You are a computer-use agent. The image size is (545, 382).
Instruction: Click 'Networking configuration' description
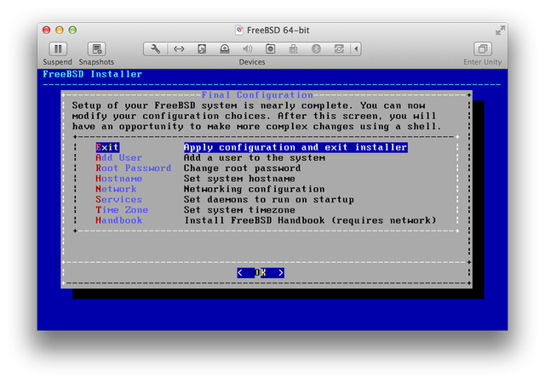click(254, 189)
